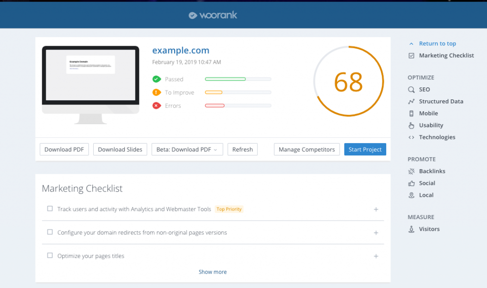Go to Backlinks section
Screen dimensions: 487x288
pyautogui.click(x=432, y=171)
